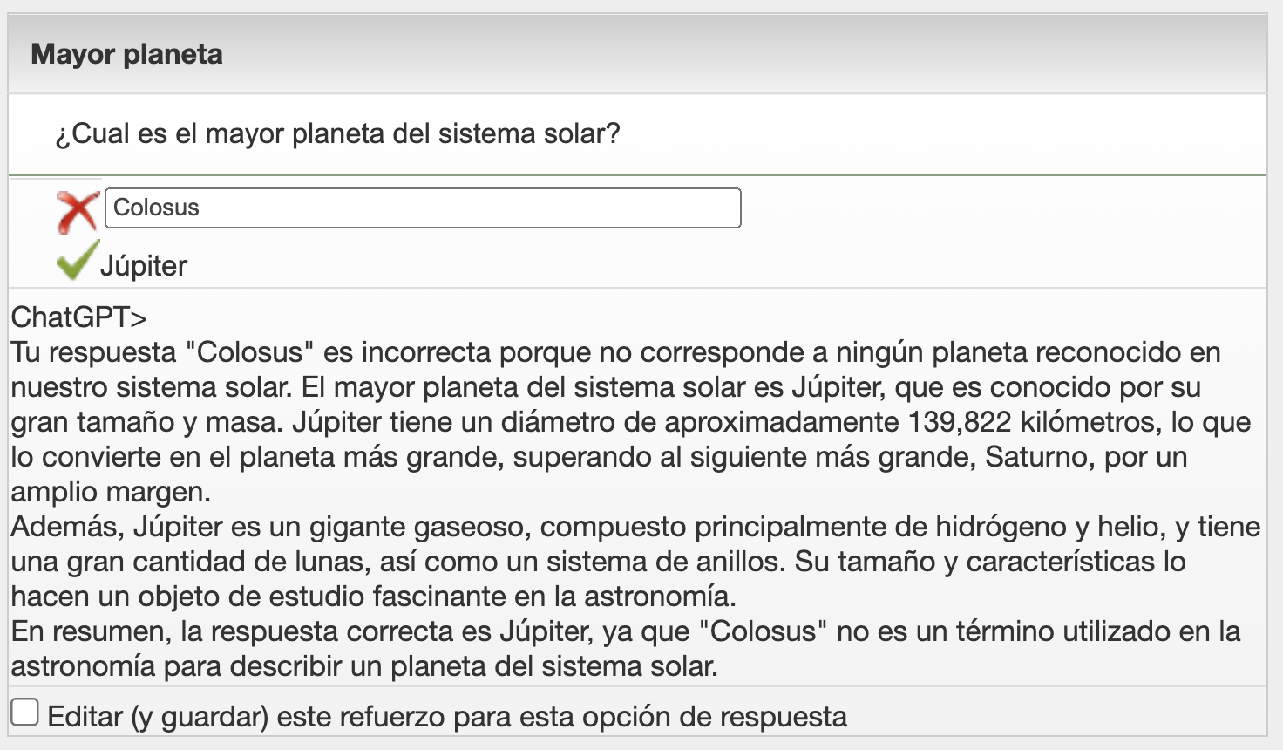Click the phrase 'hidrógeno y helio'
The image size is (1283, 750).
click(x=1050, y=527)
